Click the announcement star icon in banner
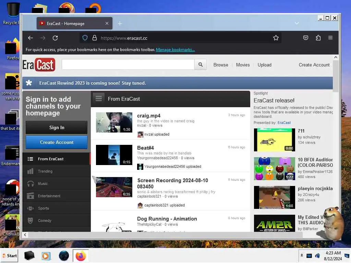351x263 pixels. pyautogui.click(x=29, y=83)
